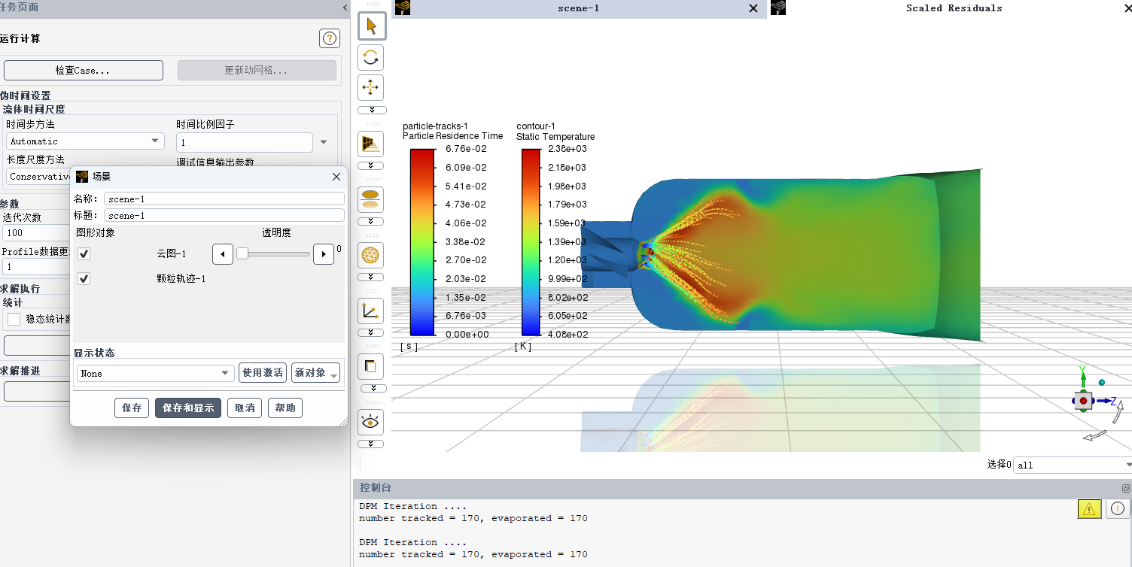Close the scene-1 graphics tab
1132x567 pixels.
[x=753, y=8]
